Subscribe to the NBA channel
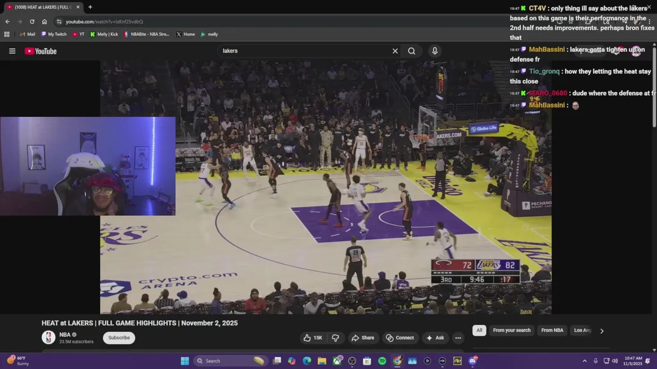 pos(119,338)
